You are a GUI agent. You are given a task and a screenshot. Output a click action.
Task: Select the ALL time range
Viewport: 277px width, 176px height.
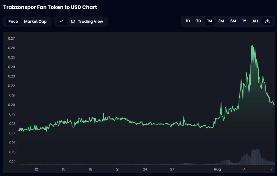click(x=255, y=21)
